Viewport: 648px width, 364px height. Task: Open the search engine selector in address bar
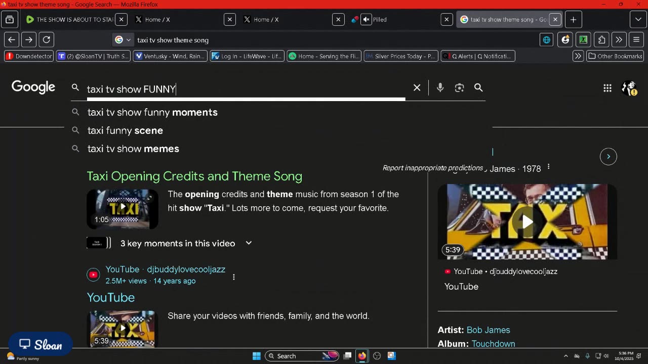[x=123, y=40]
